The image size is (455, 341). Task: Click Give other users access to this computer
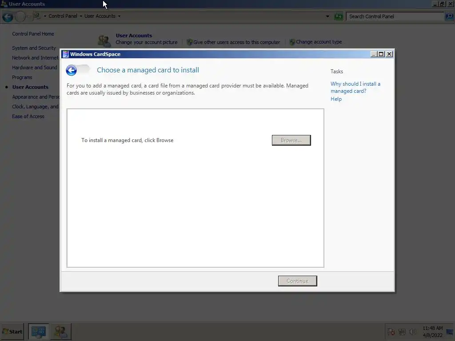pos(236,42)
